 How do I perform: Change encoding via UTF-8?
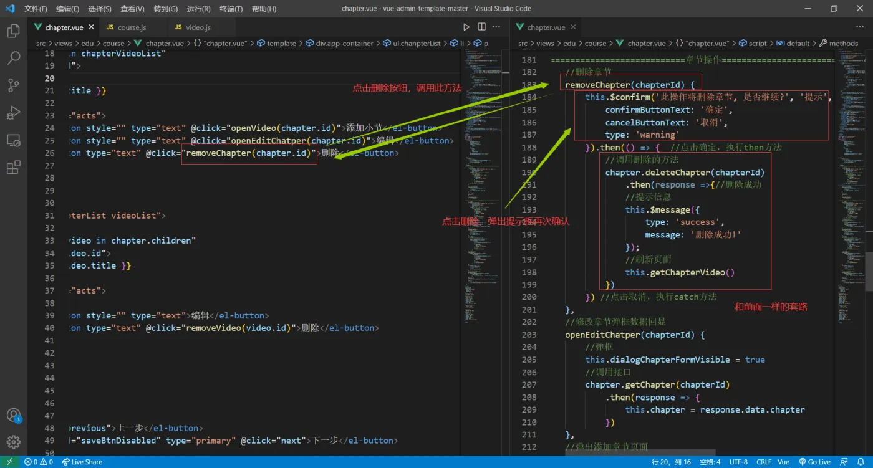click(738, 462)
